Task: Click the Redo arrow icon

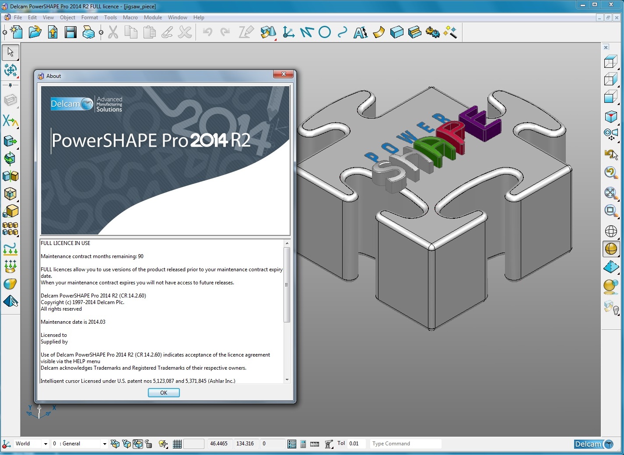Action: pos(225,32)
